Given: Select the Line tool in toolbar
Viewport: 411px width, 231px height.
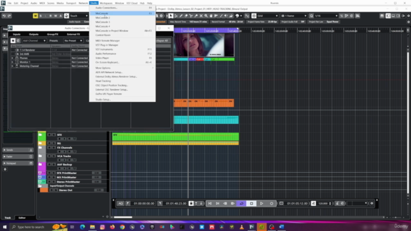Looking at the screenshot, I should pyautogui.click(x=221, y=15).
